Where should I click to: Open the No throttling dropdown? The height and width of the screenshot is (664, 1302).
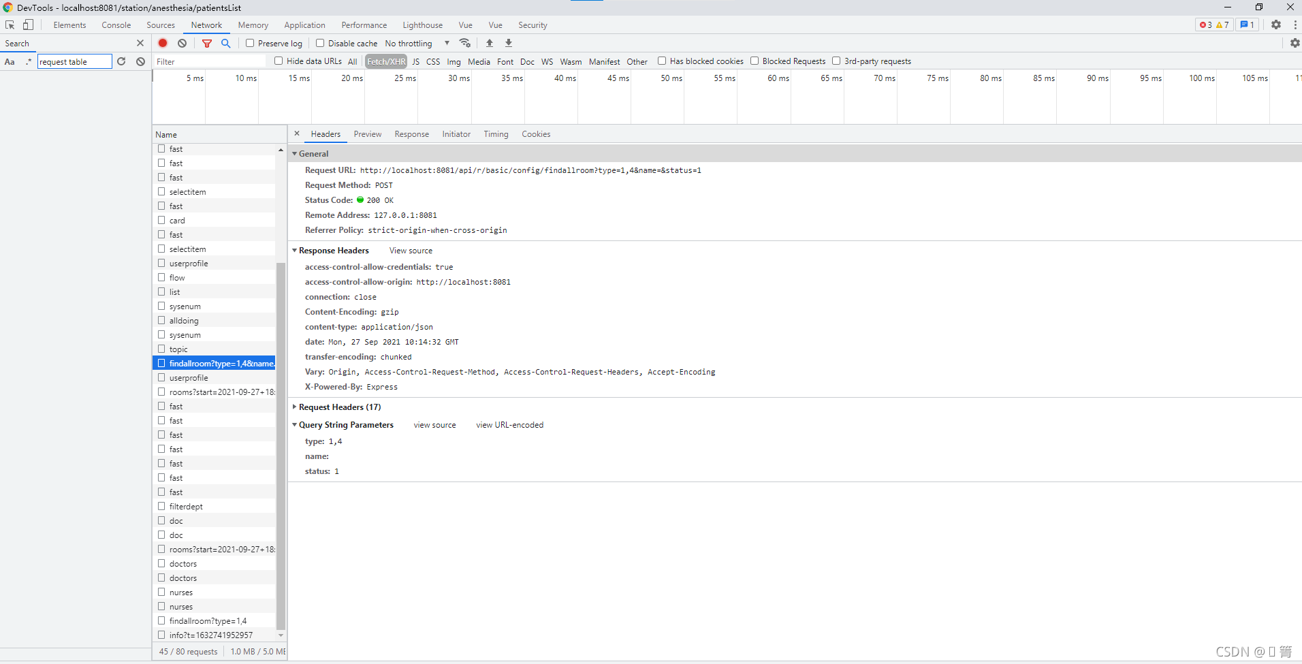[417, 43]
